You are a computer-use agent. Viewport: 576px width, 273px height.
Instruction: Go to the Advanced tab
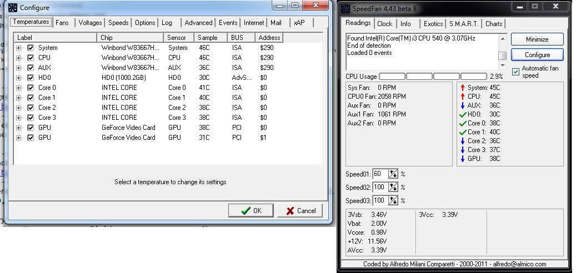pos(198,23)
